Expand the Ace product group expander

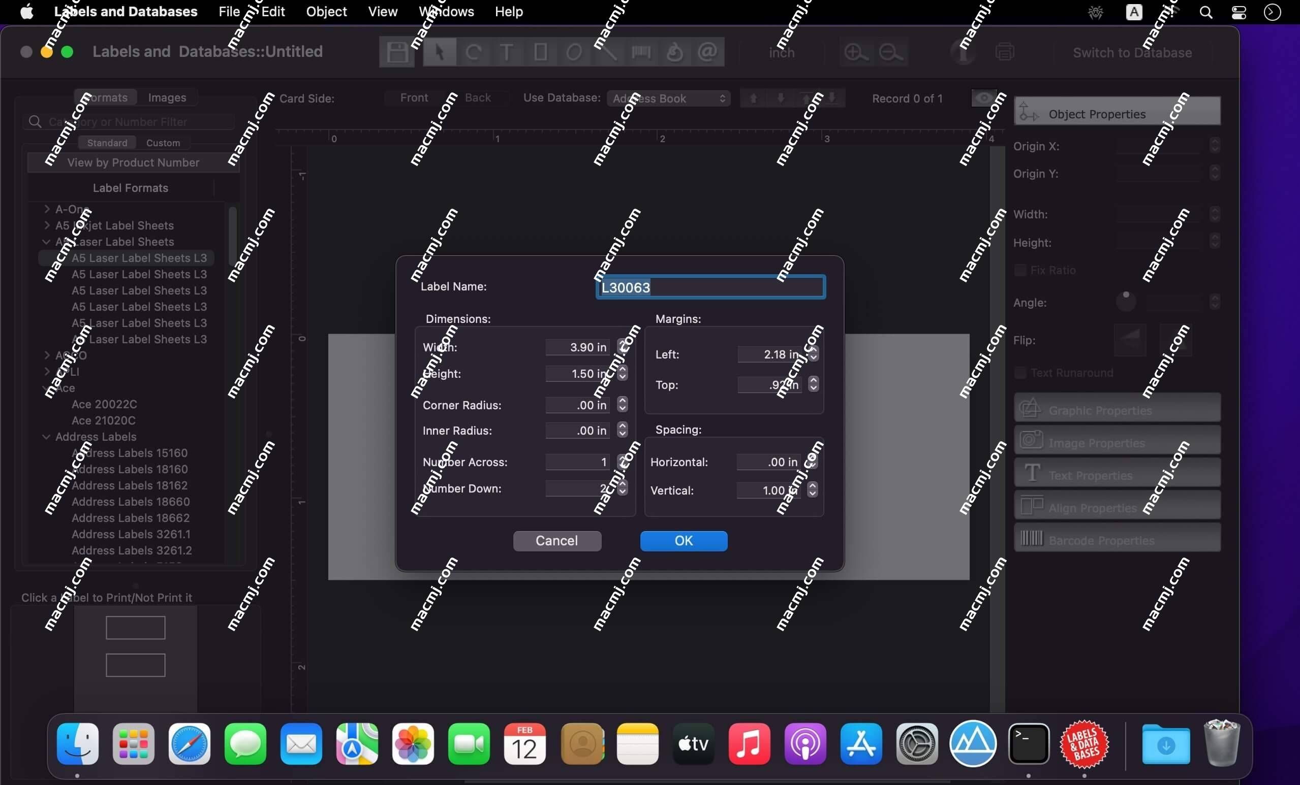[x=46, y=388]
